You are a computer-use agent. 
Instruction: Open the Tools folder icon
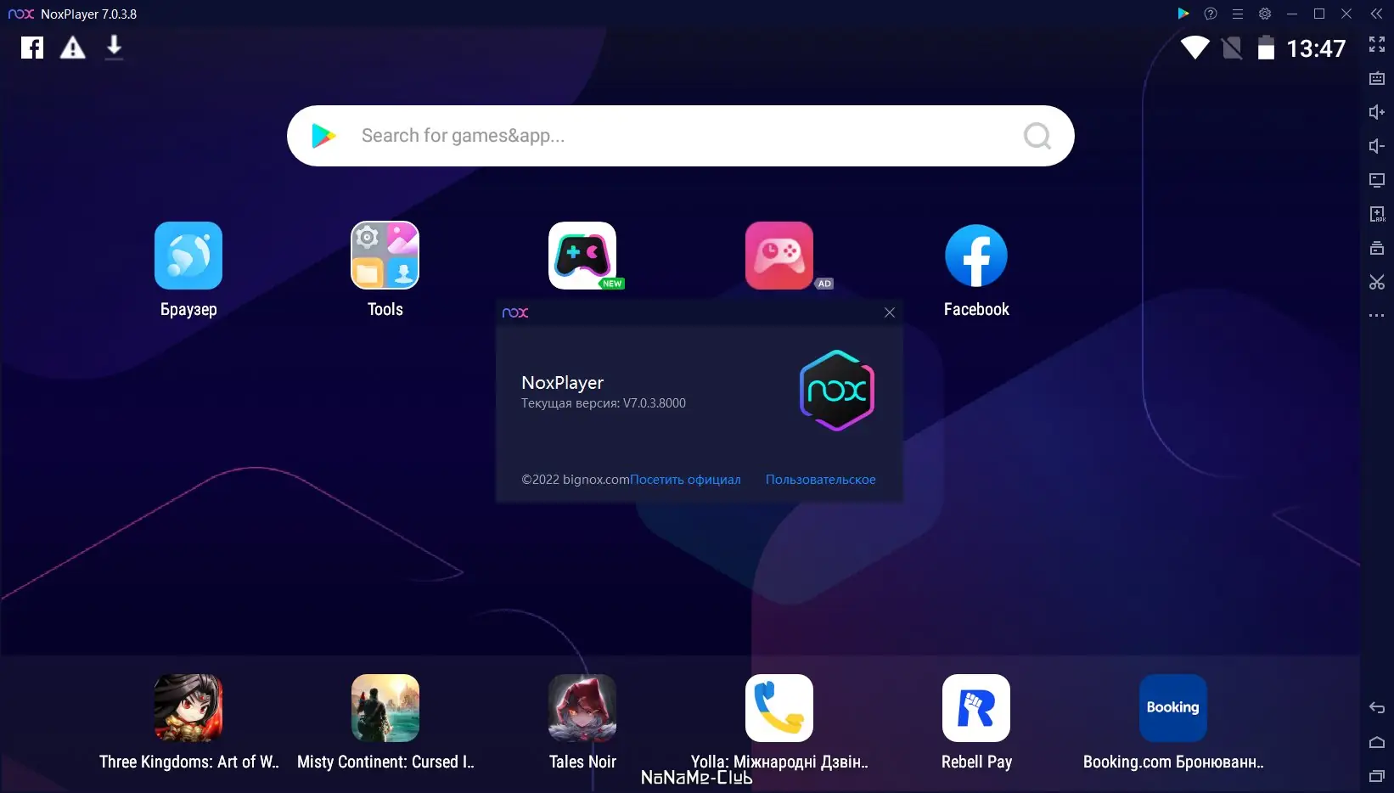pyautogui.click(x=385, y=256)
